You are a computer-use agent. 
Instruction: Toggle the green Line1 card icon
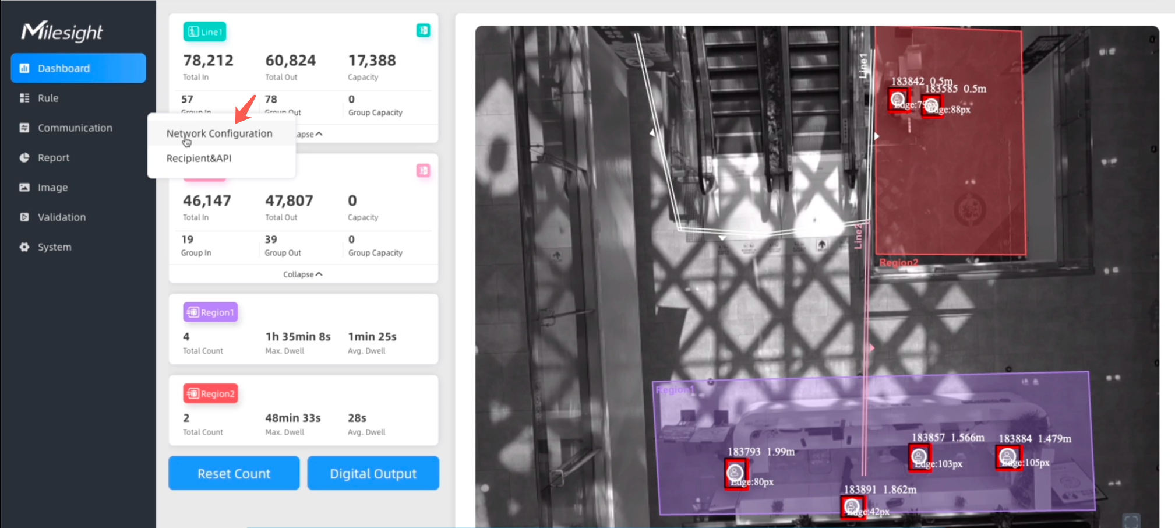point(424,30)
